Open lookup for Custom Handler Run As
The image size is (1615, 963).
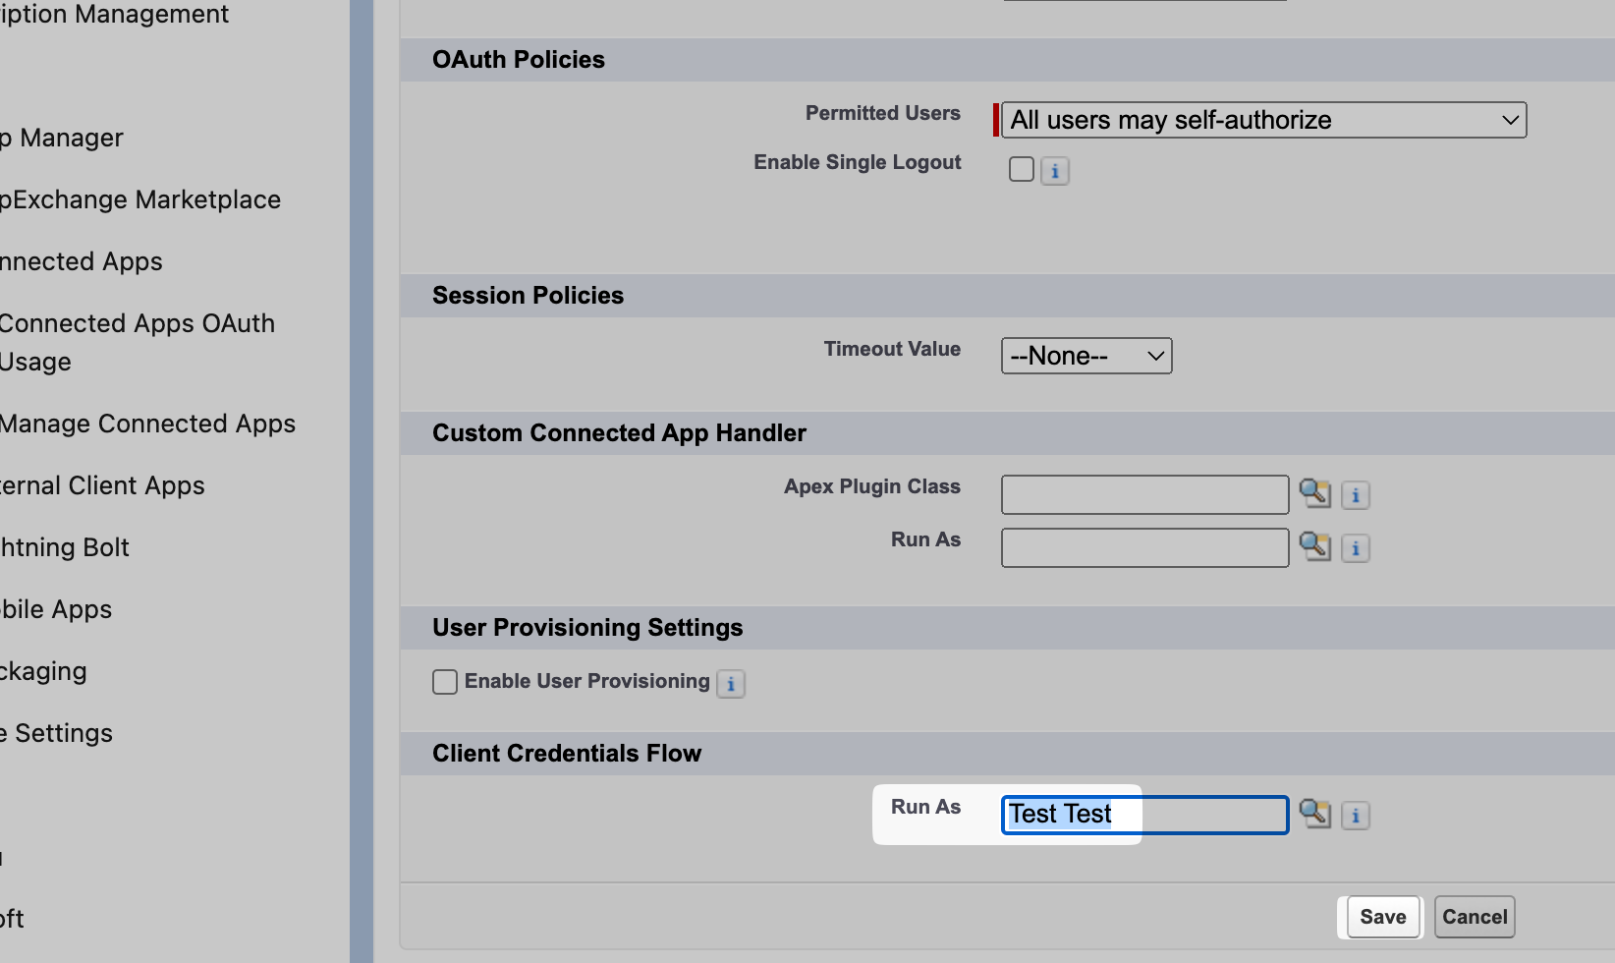click(x=1314, y=545)
